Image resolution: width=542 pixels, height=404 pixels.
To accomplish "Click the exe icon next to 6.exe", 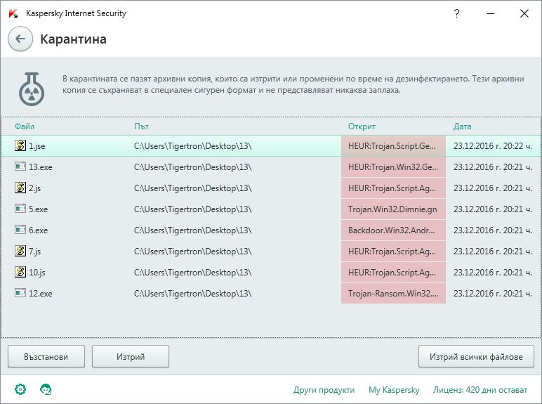I will [20, 230].
